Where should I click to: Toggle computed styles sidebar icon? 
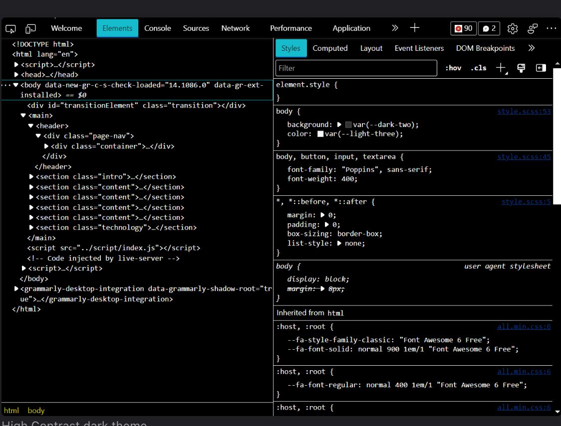[x=541, y=68]
